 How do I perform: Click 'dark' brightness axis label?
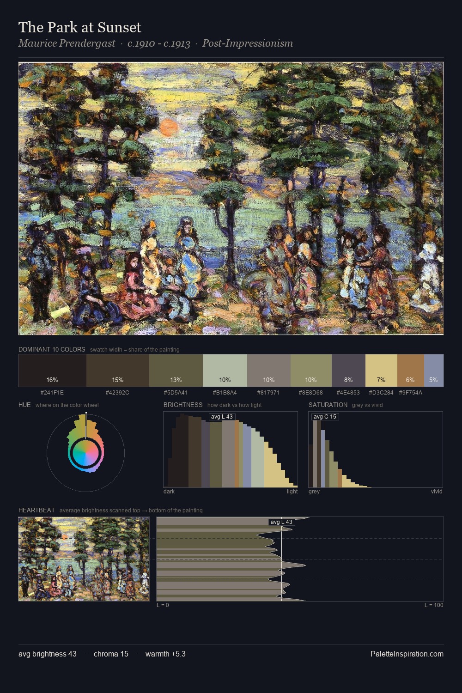point(169,492)
